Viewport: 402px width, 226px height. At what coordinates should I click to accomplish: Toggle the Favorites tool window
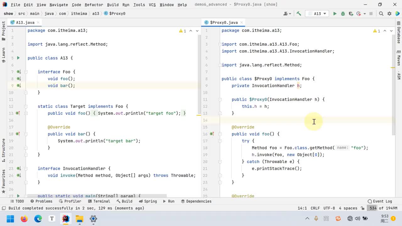[x=3, y=181]
